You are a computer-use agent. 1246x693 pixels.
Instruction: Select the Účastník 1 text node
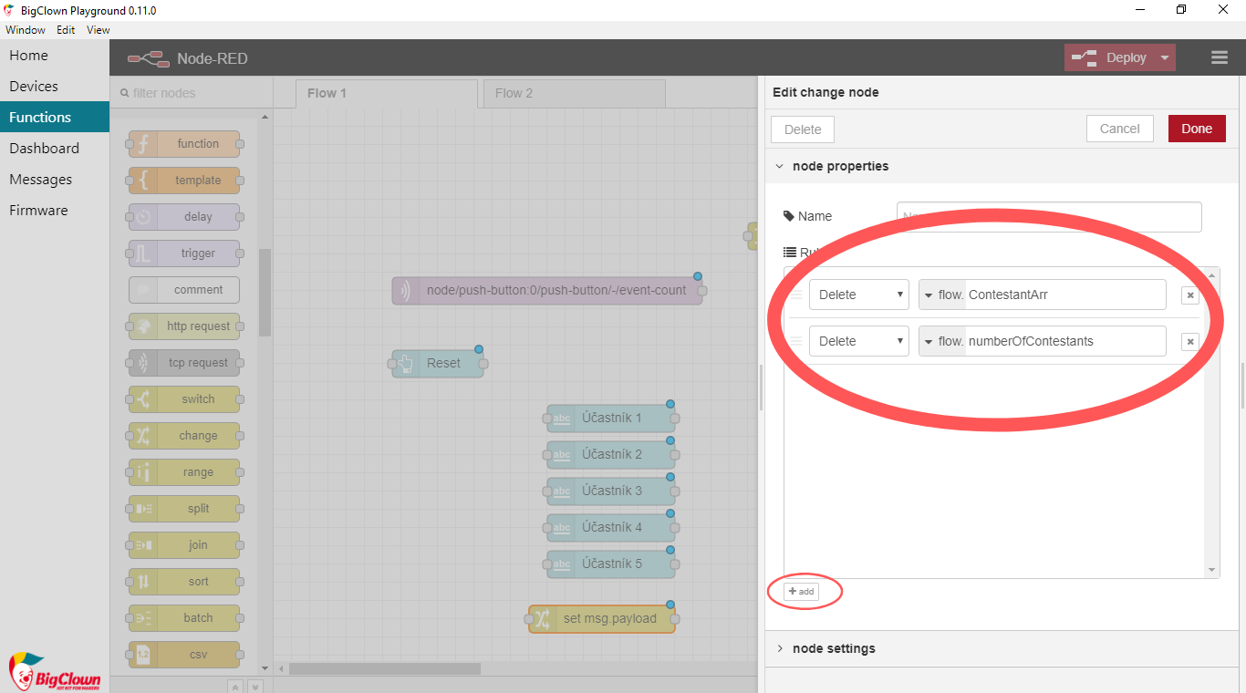[611, 419]
